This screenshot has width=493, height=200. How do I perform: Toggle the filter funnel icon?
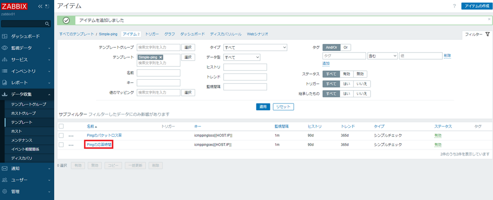[x=487, y=34]
